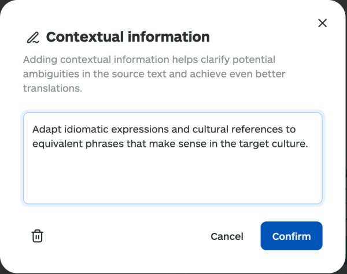Click the trash icon to delete context
Screen dimensions: 347x274
37,236
